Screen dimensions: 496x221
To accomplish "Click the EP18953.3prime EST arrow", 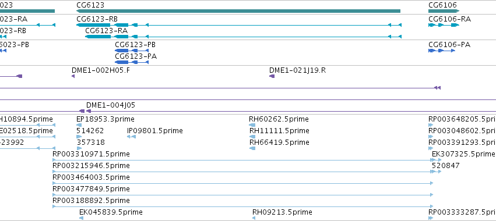I will pos(79,125).
